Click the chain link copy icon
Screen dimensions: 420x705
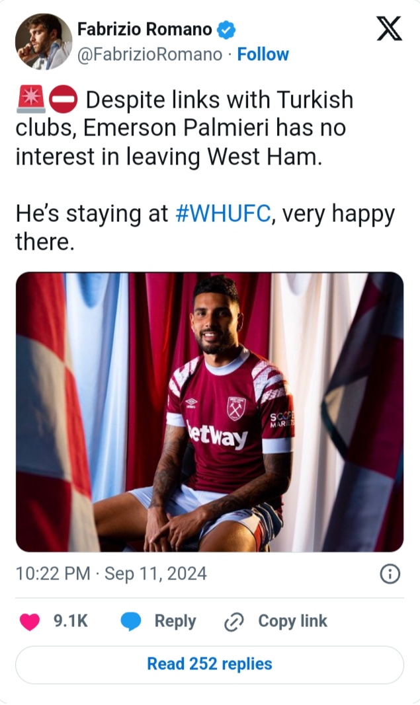click(234, 621)
